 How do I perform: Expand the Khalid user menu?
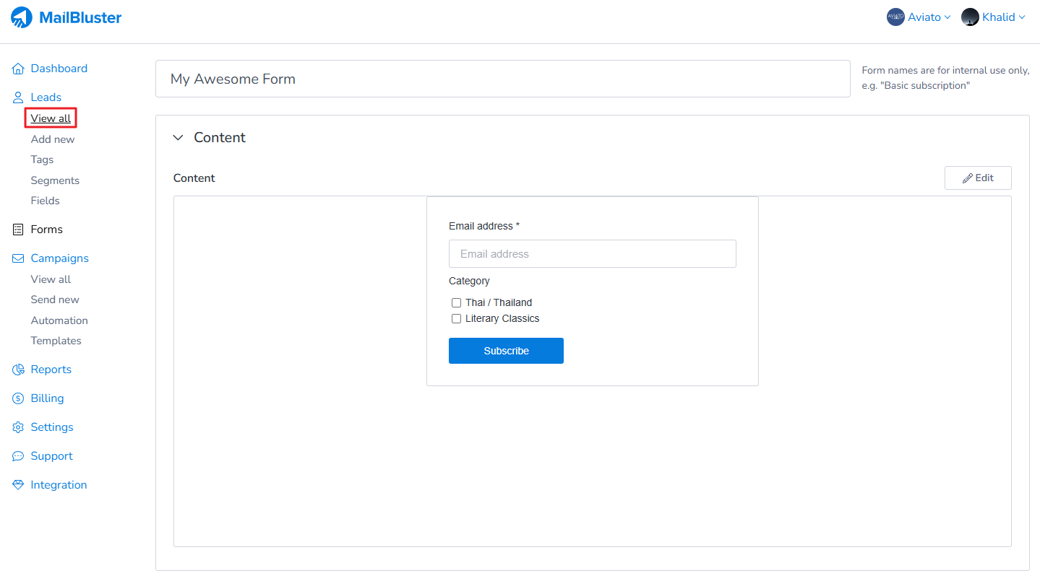tap(994, 17)
